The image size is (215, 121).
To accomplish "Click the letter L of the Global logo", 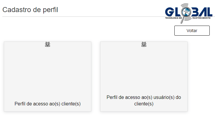I will click(178, 12).
